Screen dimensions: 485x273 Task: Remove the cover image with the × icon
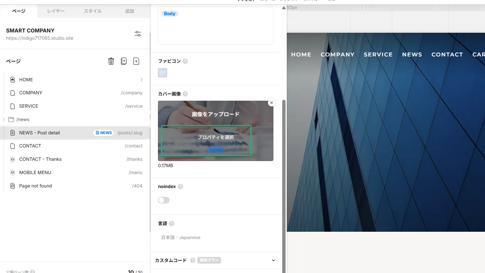(x=271, y=103)
